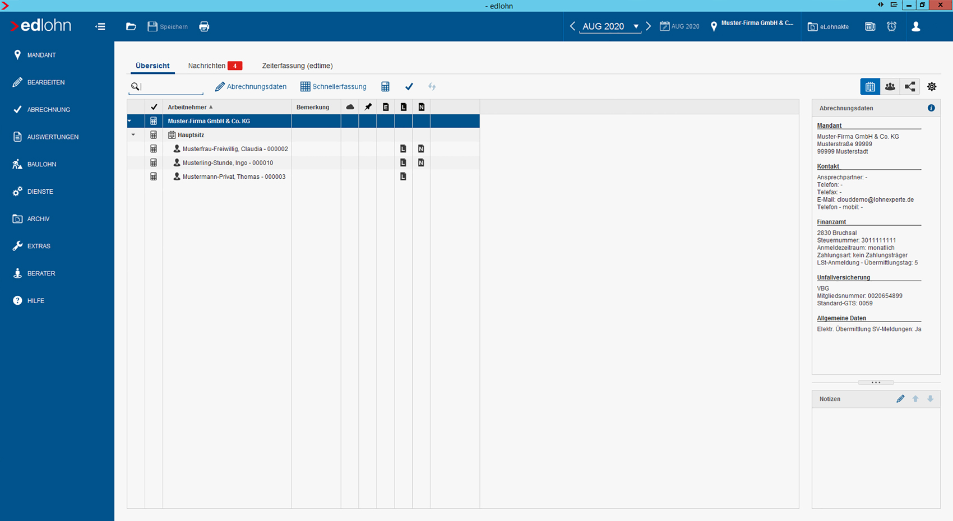Open the user profile icon
953x521 pixels.
pos(916,26)
